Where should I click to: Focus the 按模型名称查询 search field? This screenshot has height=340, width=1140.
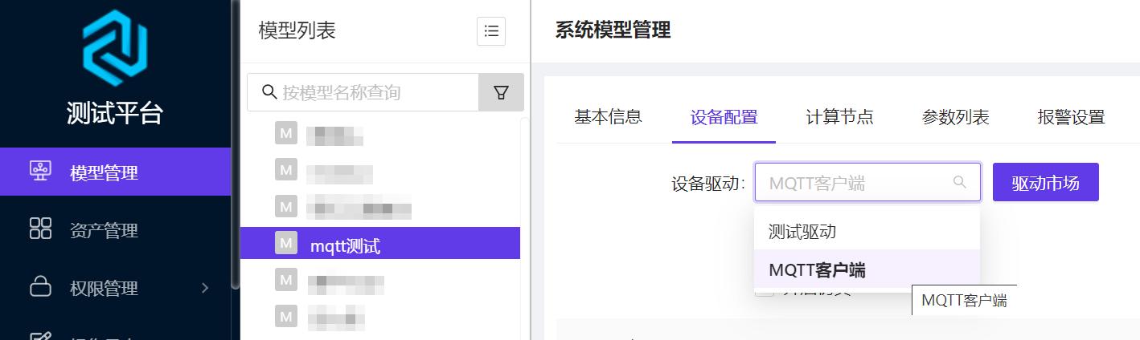pyautogui.click(x=363, y=92)
